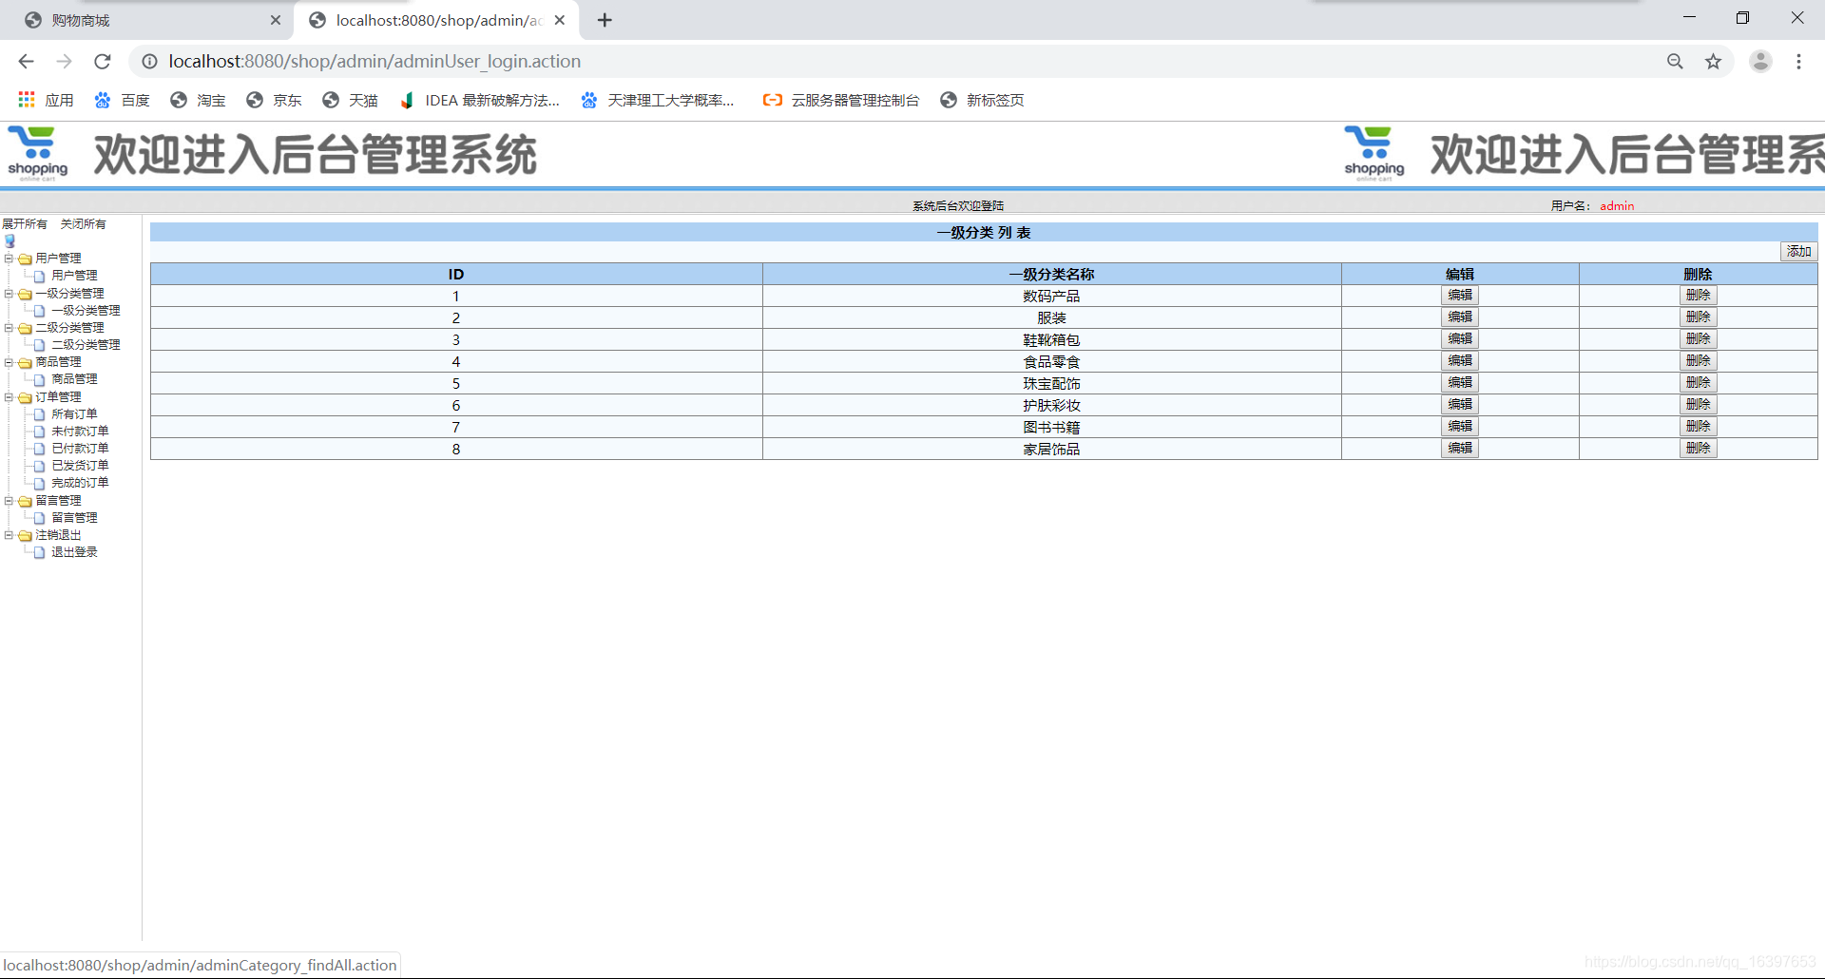Close the localhost admin tab
Viewport: 1825px width, 979px height.
pyautogui.click(x=560, y=20)
